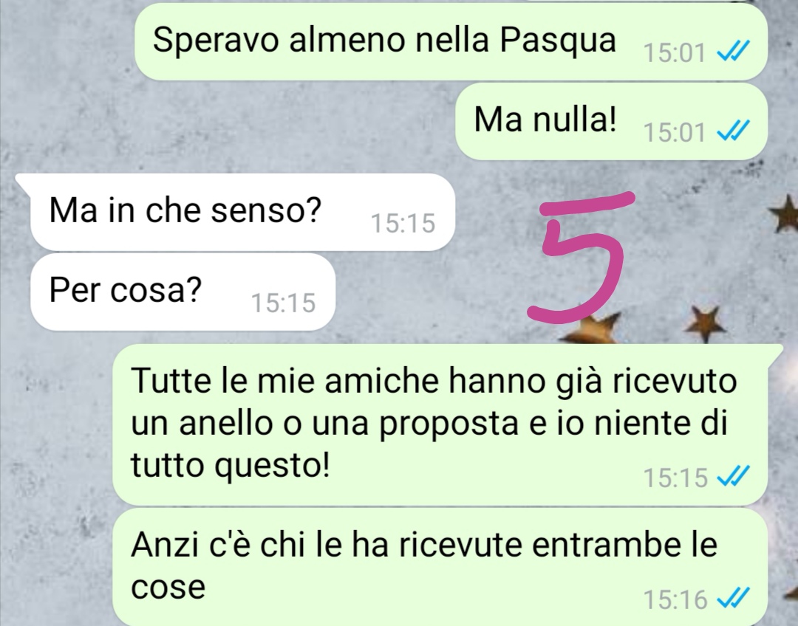Select the 'Speravo almeno nella Pasqua' message bubble
The width and height of the screenshot is (798, 626).
pos(451,41)
